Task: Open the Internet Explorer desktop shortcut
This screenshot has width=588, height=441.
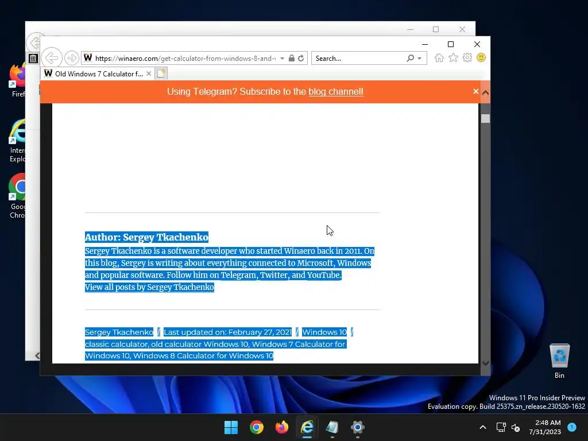Action: point(17,141)
